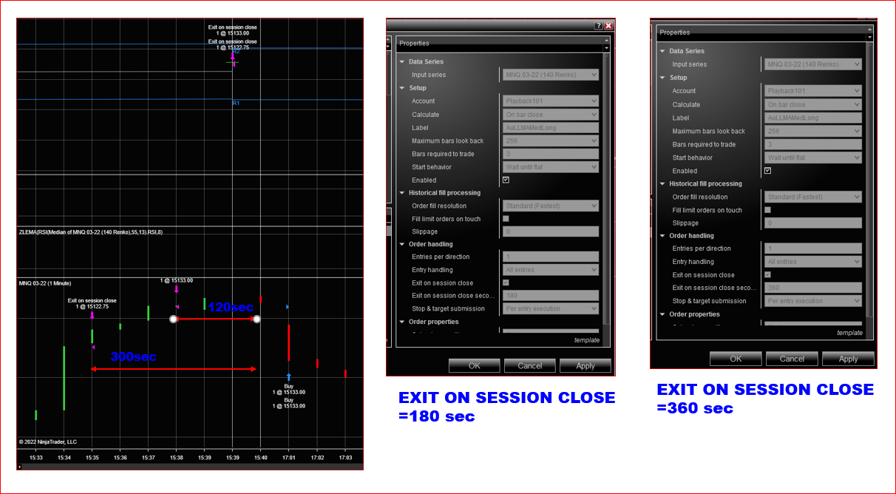Click the help question mark icon
Viewport: 896px width, 494px height.
point(598,24)
